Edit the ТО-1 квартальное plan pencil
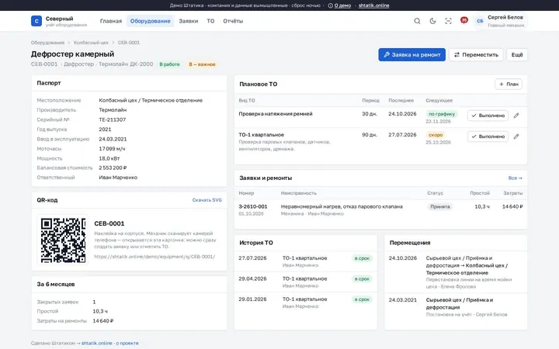The width and height of the screenshot is (559, 349). tap(516, 136)
